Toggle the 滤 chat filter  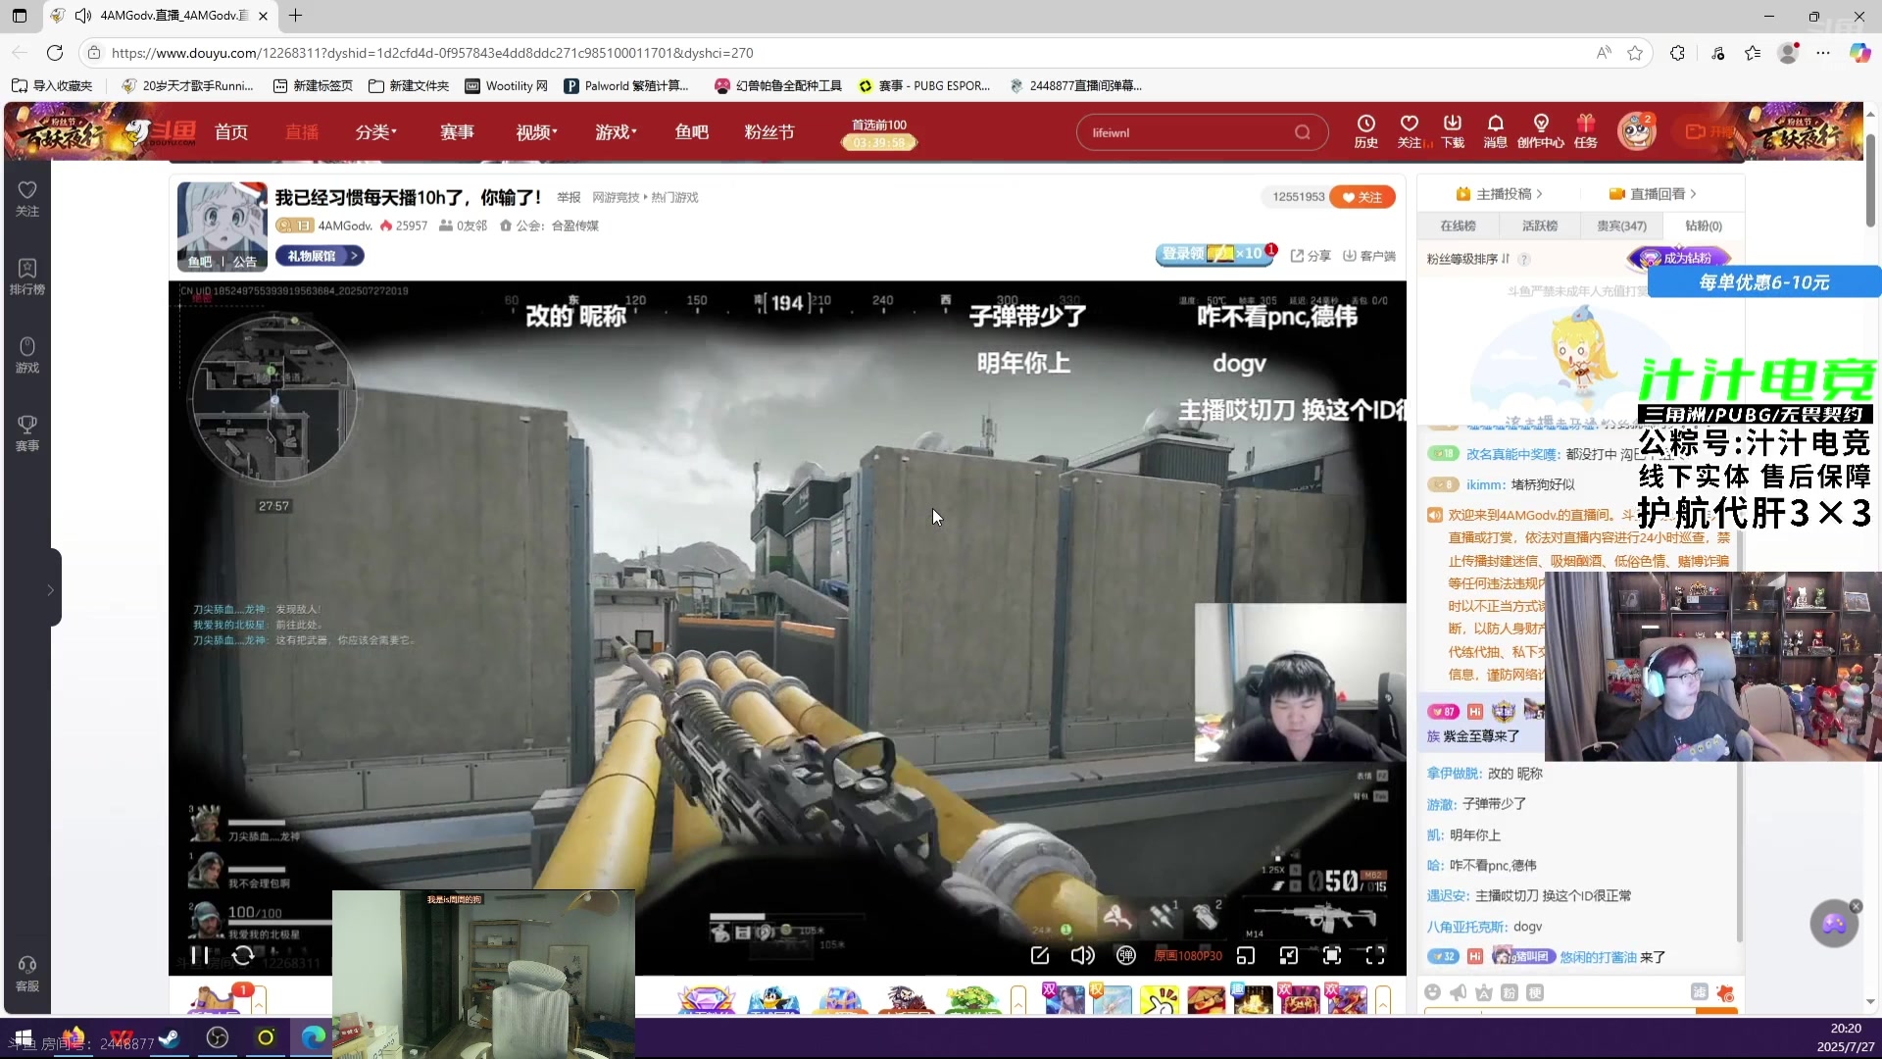click(1700, 992)
